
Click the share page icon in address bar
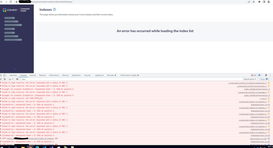pos(249,2)
